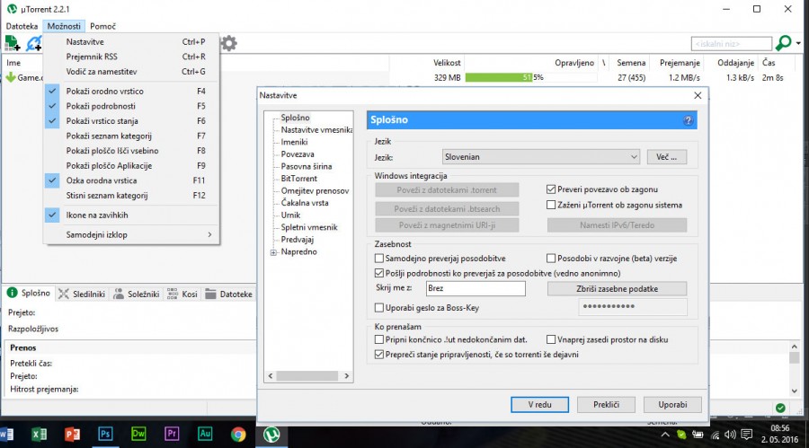Click the Add Torrent from URL icon
This screenshot has width=809, height=448.
(35, 43)
